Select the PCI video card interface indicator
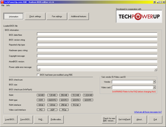Viewport: 166px width, 127px height. coord(41,110)
